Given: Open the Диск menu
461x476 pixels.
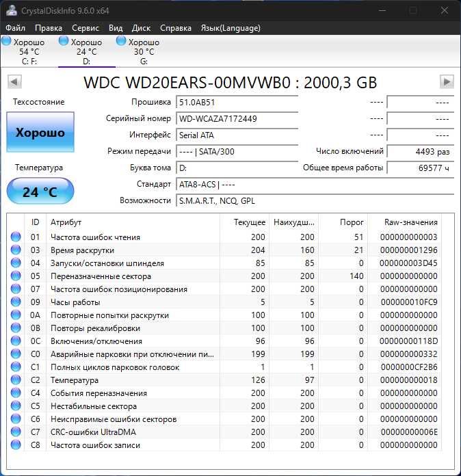Looking at the screenshot, I should coord(141,28).
